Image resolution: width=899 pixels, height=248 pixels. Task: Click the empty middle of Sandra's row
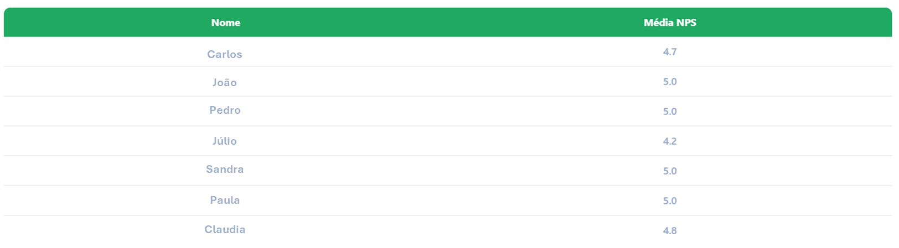(x=448, y=171)
